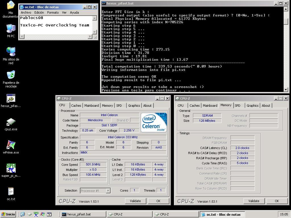This screenshot has height=218, width=291.
Task: Open Edición menu in Notepad
Action: [x=39, y=12]
